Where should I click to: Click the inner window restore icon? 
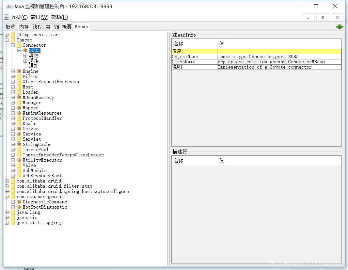tap(323, 17)
